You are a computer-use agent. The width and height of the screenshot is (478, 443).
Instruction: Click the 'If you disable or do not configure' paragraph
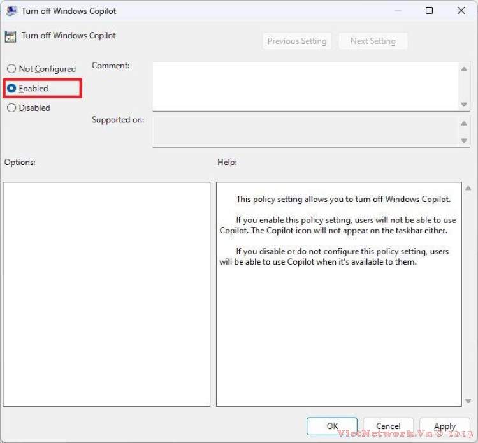(x=334, y=256)
